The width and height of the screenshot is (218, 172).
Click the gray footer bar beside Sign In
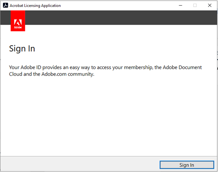(x=80, y=164)
